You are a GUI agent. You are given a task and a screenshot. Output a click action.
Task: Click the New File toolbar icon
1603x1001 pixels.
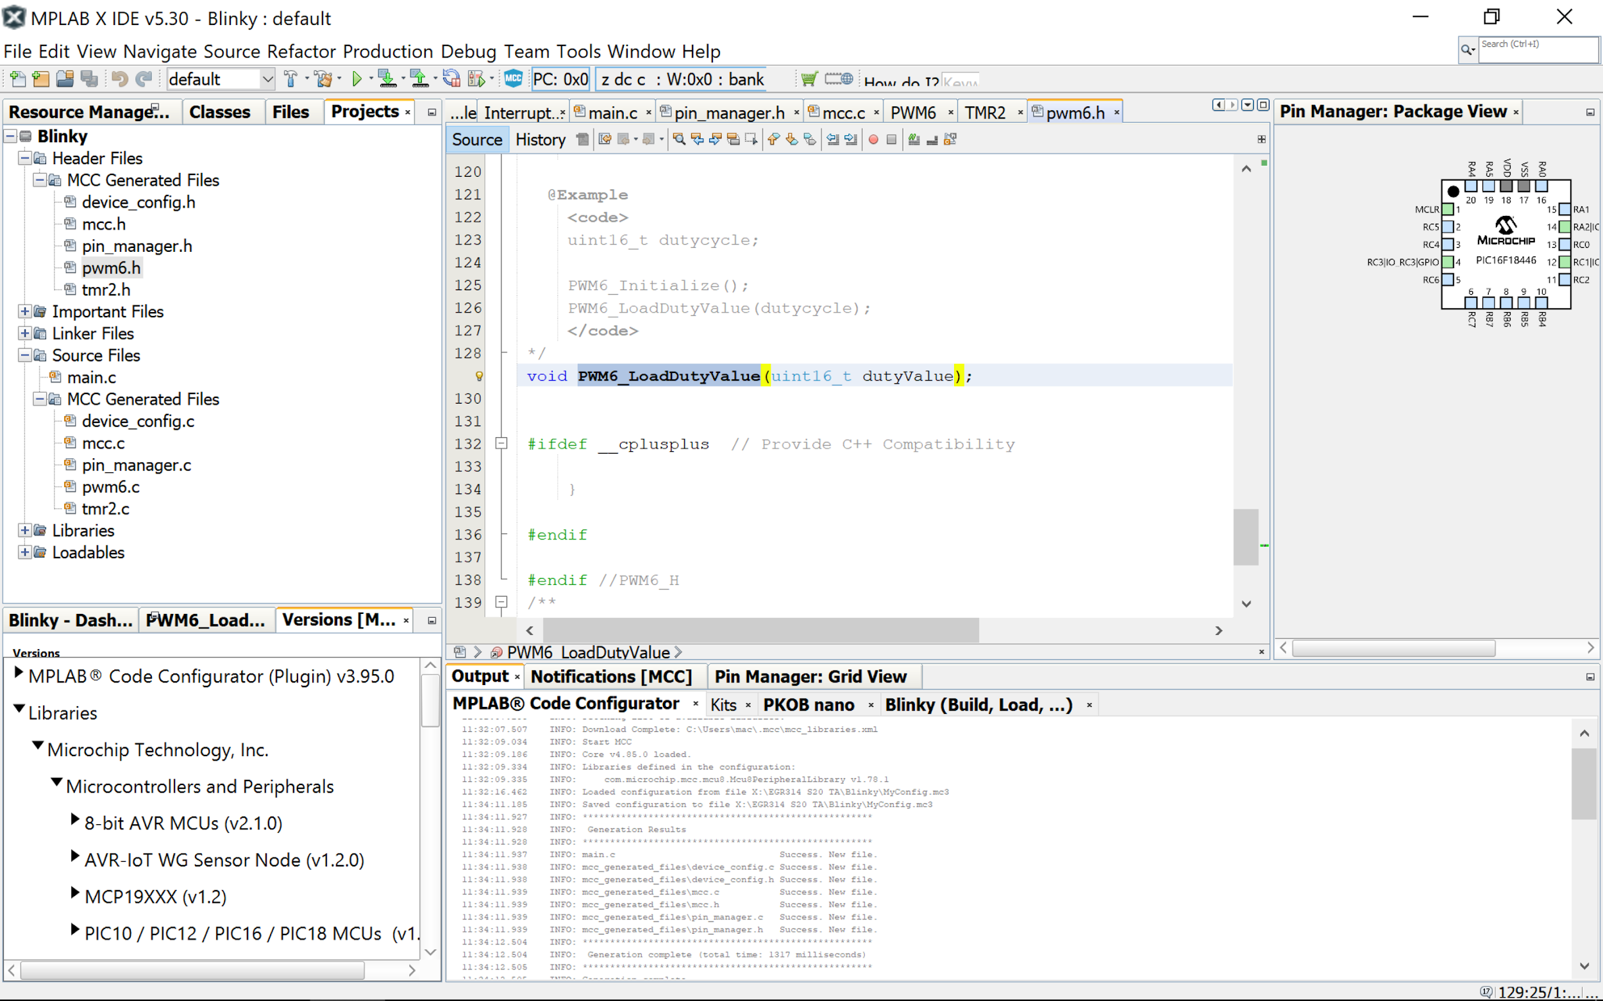18,79
